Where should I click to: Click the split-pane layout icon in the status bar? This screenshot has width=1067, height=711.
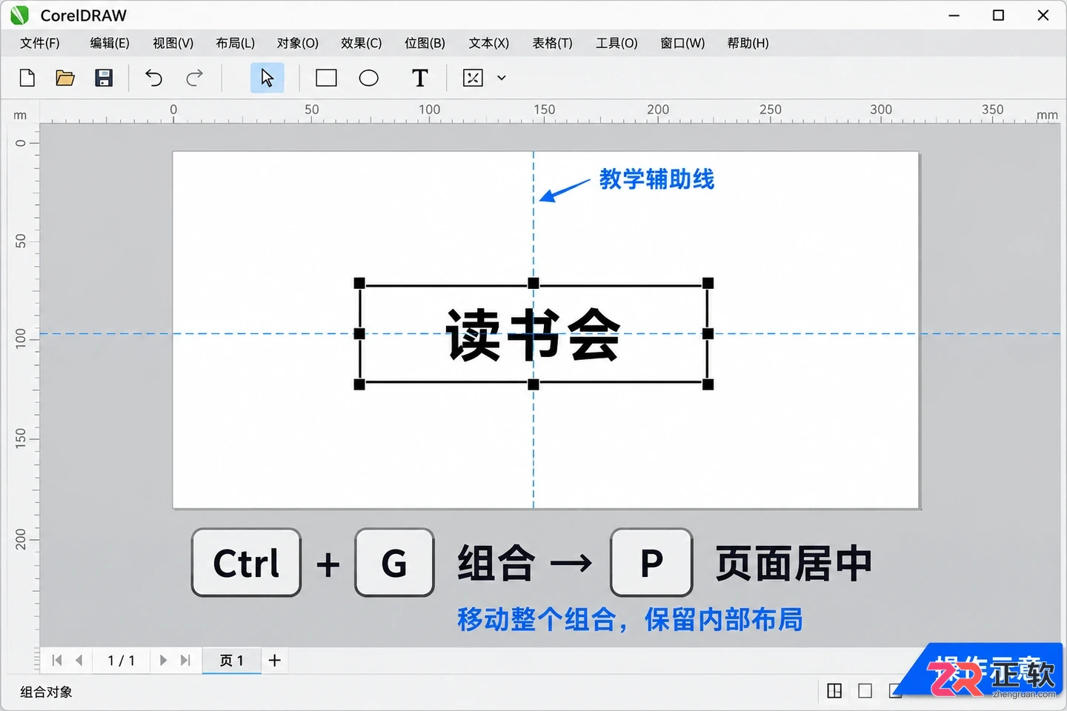(x=834, y=691)
